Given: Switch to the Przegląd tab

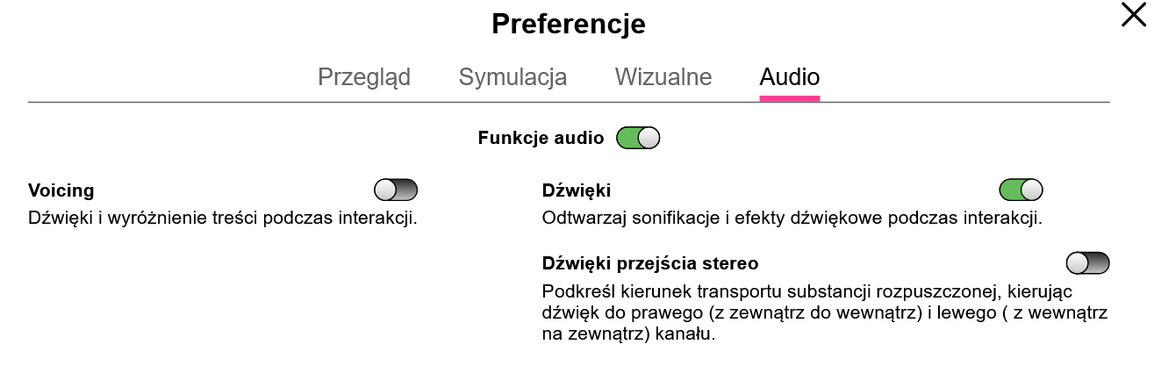Looking at the screenshot, I should [x=363, y=77].
